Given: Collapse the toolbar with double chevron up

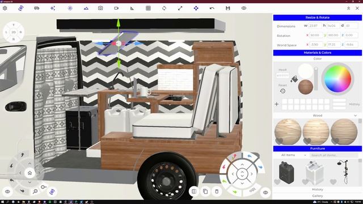Looking at the screenshot, I should [348, 8].
